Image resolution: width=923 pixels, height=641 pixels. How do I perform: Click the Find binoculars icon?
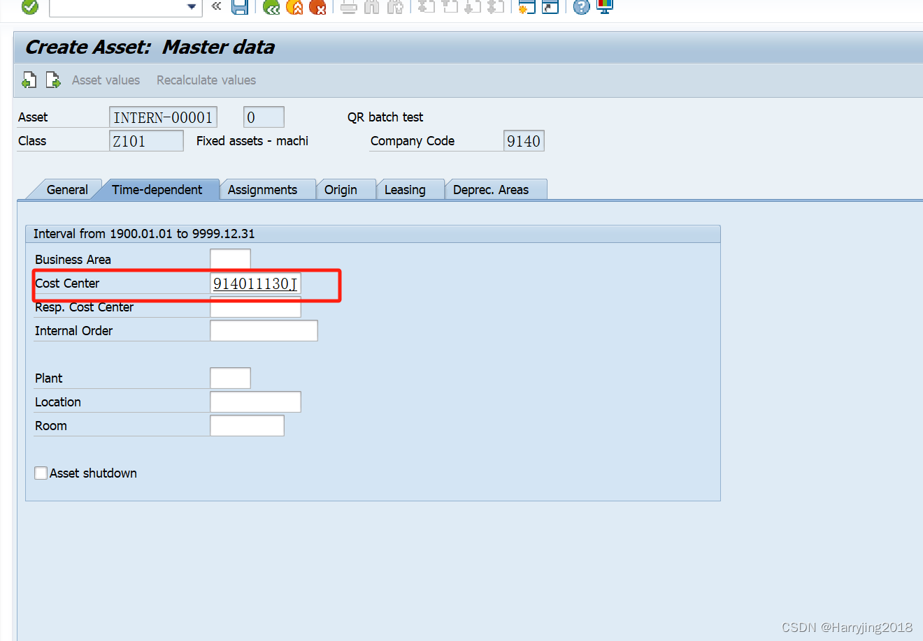click(x=372, y=7)
